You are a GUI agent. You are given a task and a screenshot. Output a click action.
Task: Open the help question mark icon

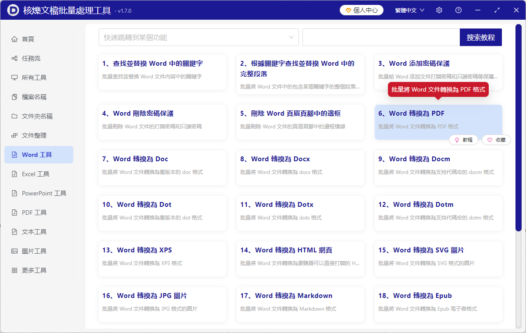[x=458, y=10]
